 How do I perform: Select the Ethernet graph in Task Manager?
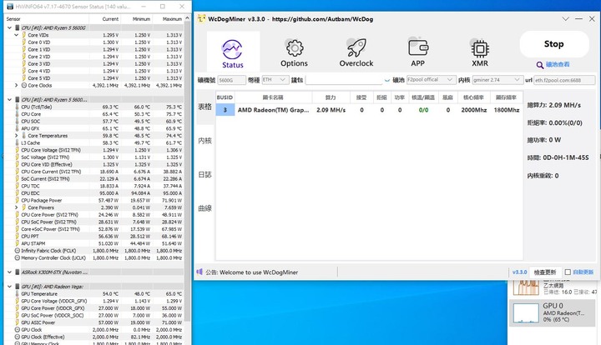(x=553, y=289)
